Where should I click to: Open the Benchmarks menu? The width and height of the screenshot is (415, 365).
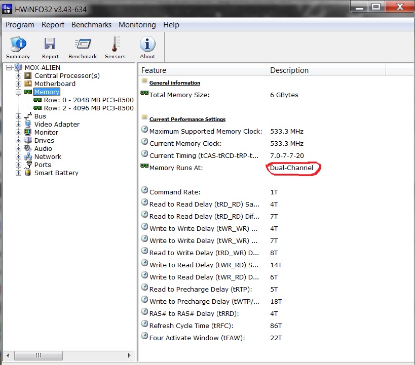coord(92,25)
